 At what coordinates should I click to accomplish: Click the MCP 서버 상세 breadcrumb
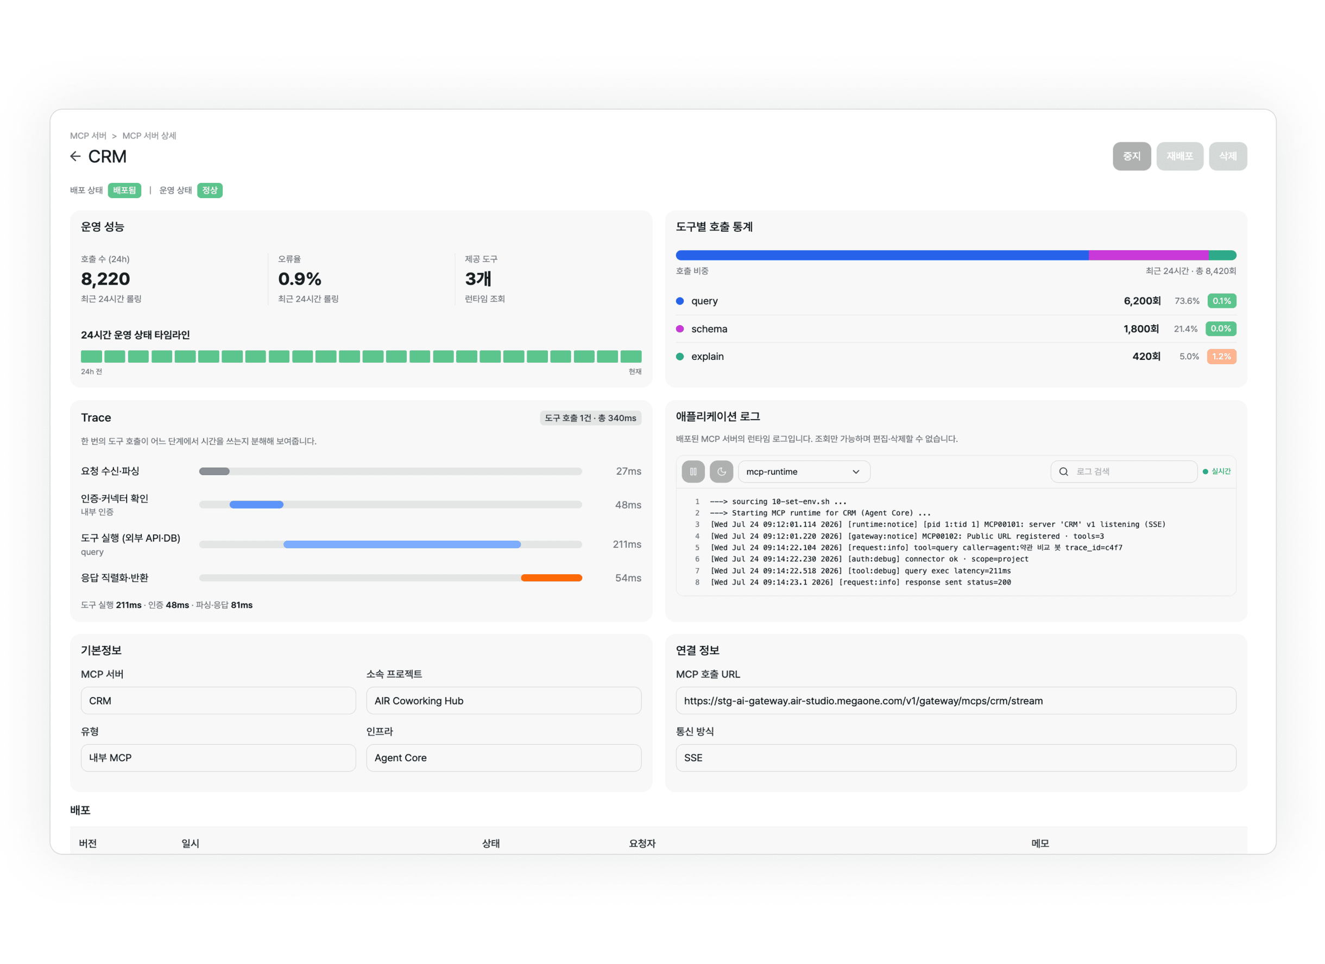149,136
